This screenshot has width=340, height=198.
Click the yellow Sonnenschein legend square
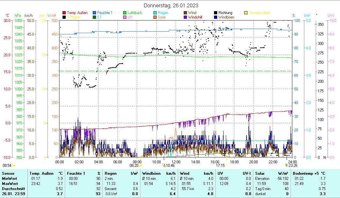[246, 13]
